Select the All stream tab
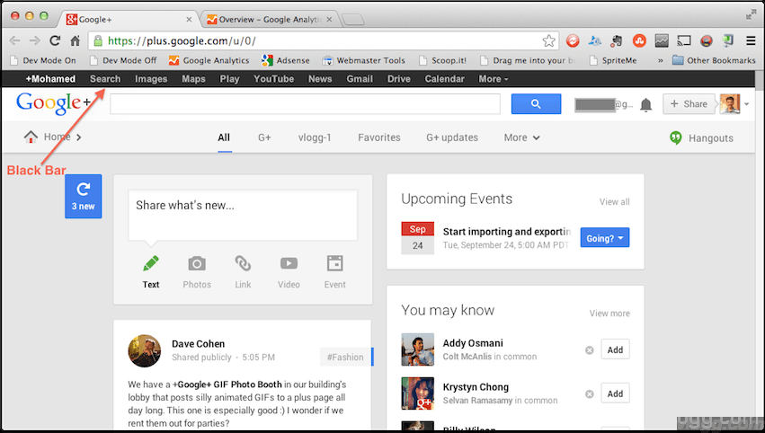The height and width of the screenshot is (433, 765). 224,137
